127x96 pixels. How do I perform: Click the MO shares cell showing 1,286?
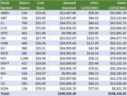(24, 58)
